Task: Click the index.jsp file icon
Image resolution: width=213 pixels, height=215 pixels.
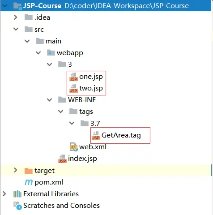Action: [x=62, y=159]
